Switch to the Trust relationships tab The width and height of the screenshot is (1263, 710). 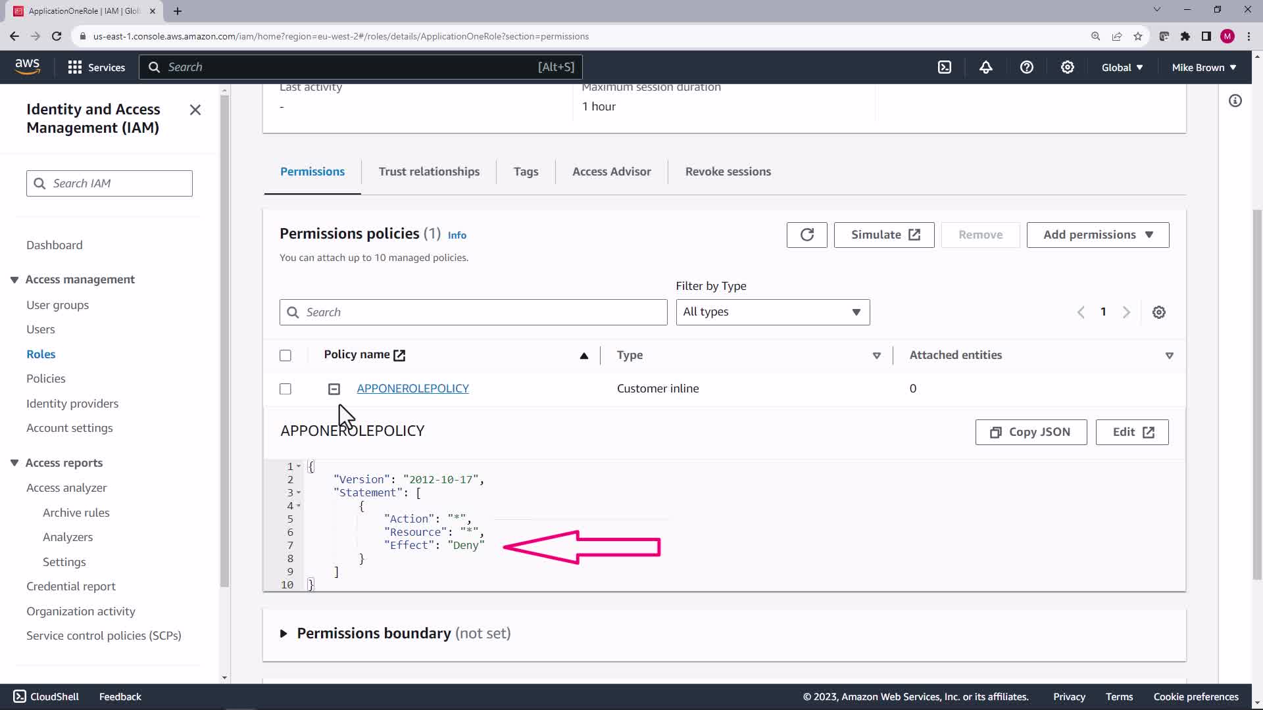[x=429, y=172]
